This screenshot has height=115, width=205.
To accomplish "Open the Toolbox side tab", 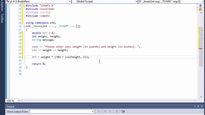I will pyautogui.click(x=2, y=19).
